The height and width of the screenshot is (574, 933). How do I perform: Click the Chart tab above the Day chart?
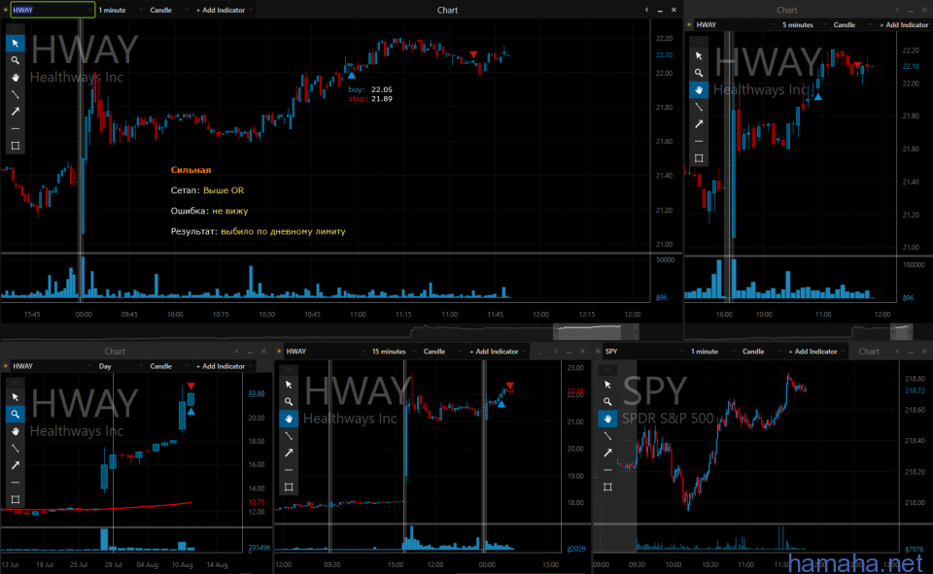[x=115, y=352]
